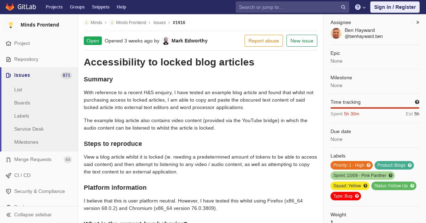Click Mark Edworthy's avatar image

[x=166, y=41]
